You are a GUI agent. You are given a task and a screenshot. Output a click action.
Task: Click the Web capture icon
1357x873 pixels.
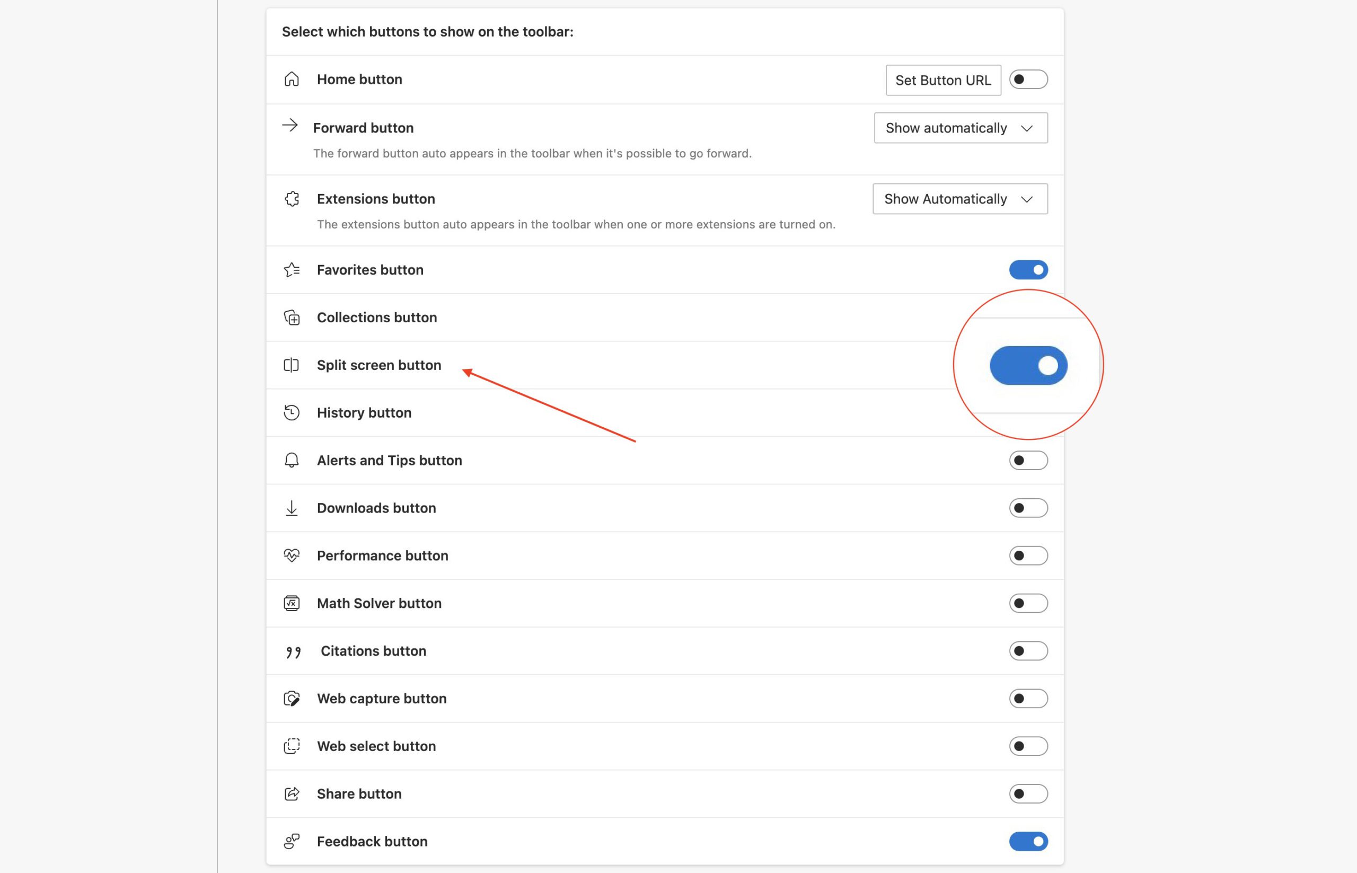tap(292, 699)
